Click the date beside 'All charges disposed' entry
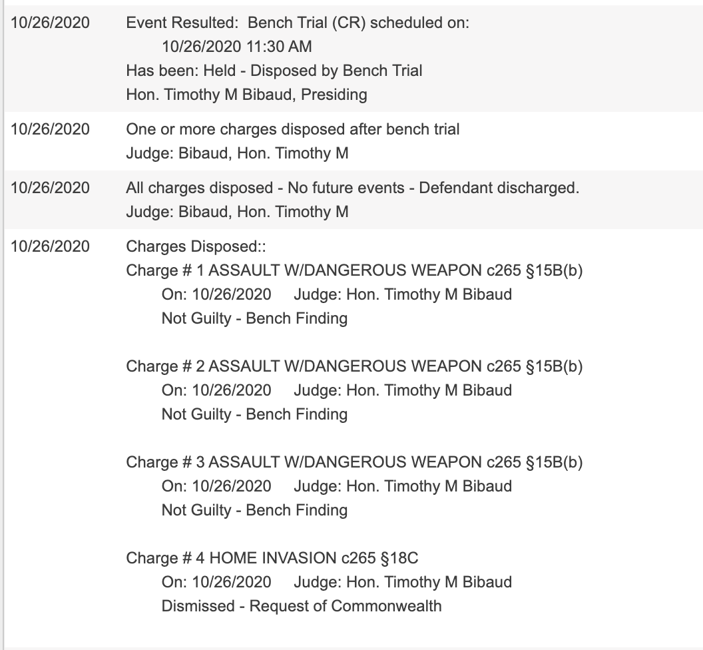This screenshot has height=650, width=703. 49,188
